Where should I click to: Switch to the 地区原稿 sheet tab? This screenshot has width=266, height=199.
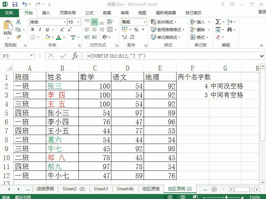click(151, 189)
